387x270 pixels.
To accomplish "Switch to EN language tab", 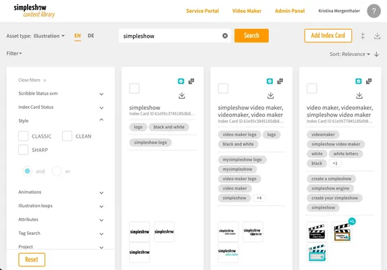I will (78, 36).
